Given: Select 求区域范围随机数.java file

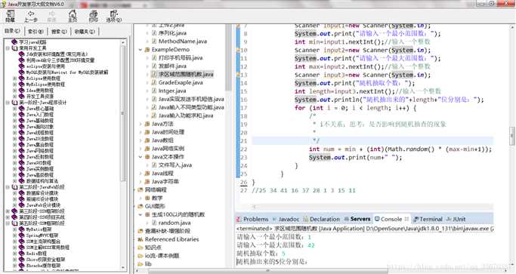Looking at the screenshot, I should pyautogui.click(x=186, y=74).
